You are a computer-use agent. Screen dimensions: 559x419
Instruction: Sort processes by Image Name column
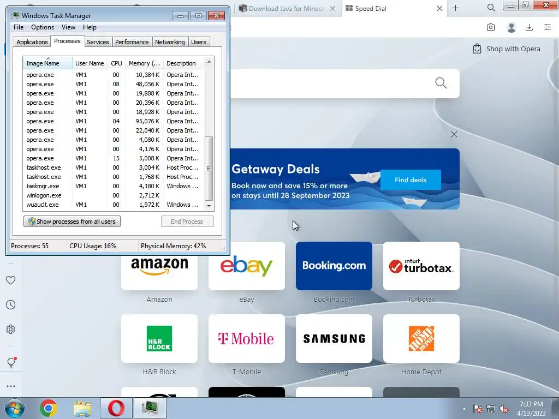48,63
